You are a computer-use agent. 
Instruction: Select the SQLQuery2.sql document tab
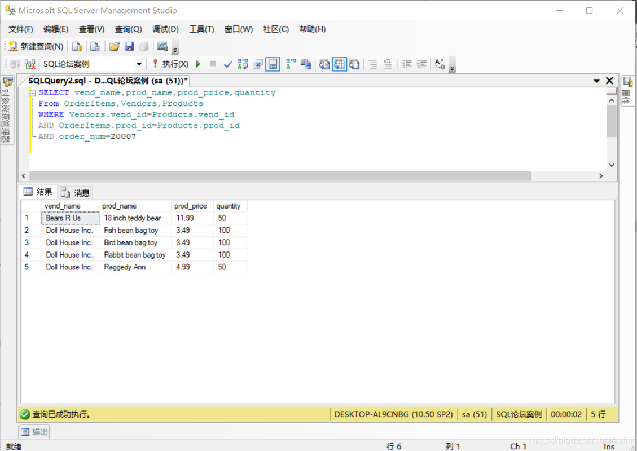coord(108,81)
